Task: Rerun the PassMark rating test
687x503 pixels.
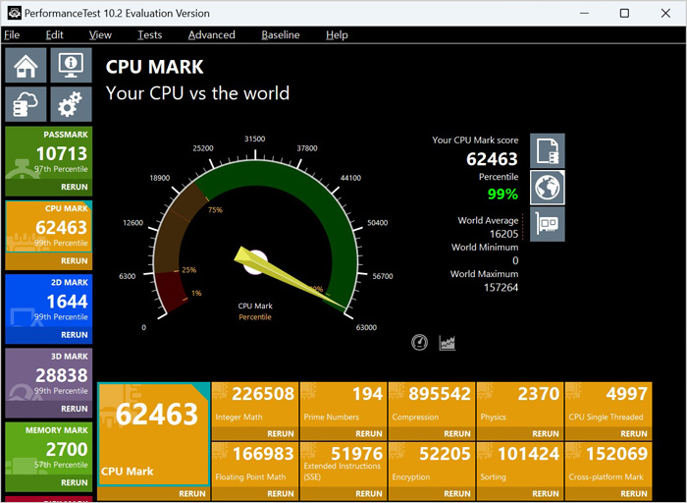Action: pyautogui.click(x=74, y=187)
